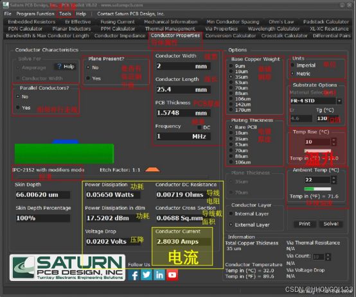Open the Differential Pairs tab
The width and height of the screenshot is (356, 297).
click(332, 35)
